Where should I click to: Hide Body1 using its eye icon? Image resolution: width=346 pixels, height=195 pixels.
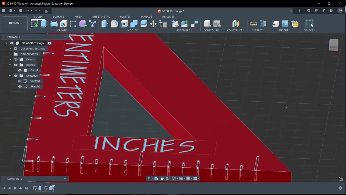[x=20, y=70]
